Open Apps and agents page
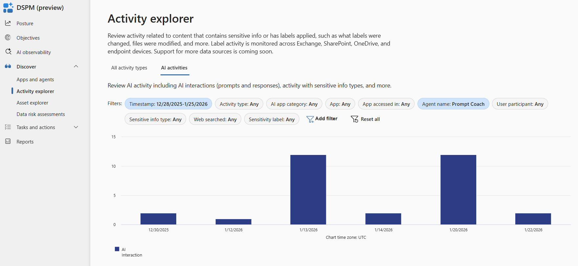This screenshot has height=266, width=578. click(35, 80)
